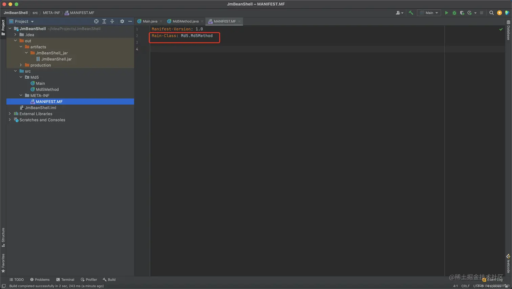Click CRLF line separator in status bar
This screenshot has width=512, height=289.
coord(465,286)
